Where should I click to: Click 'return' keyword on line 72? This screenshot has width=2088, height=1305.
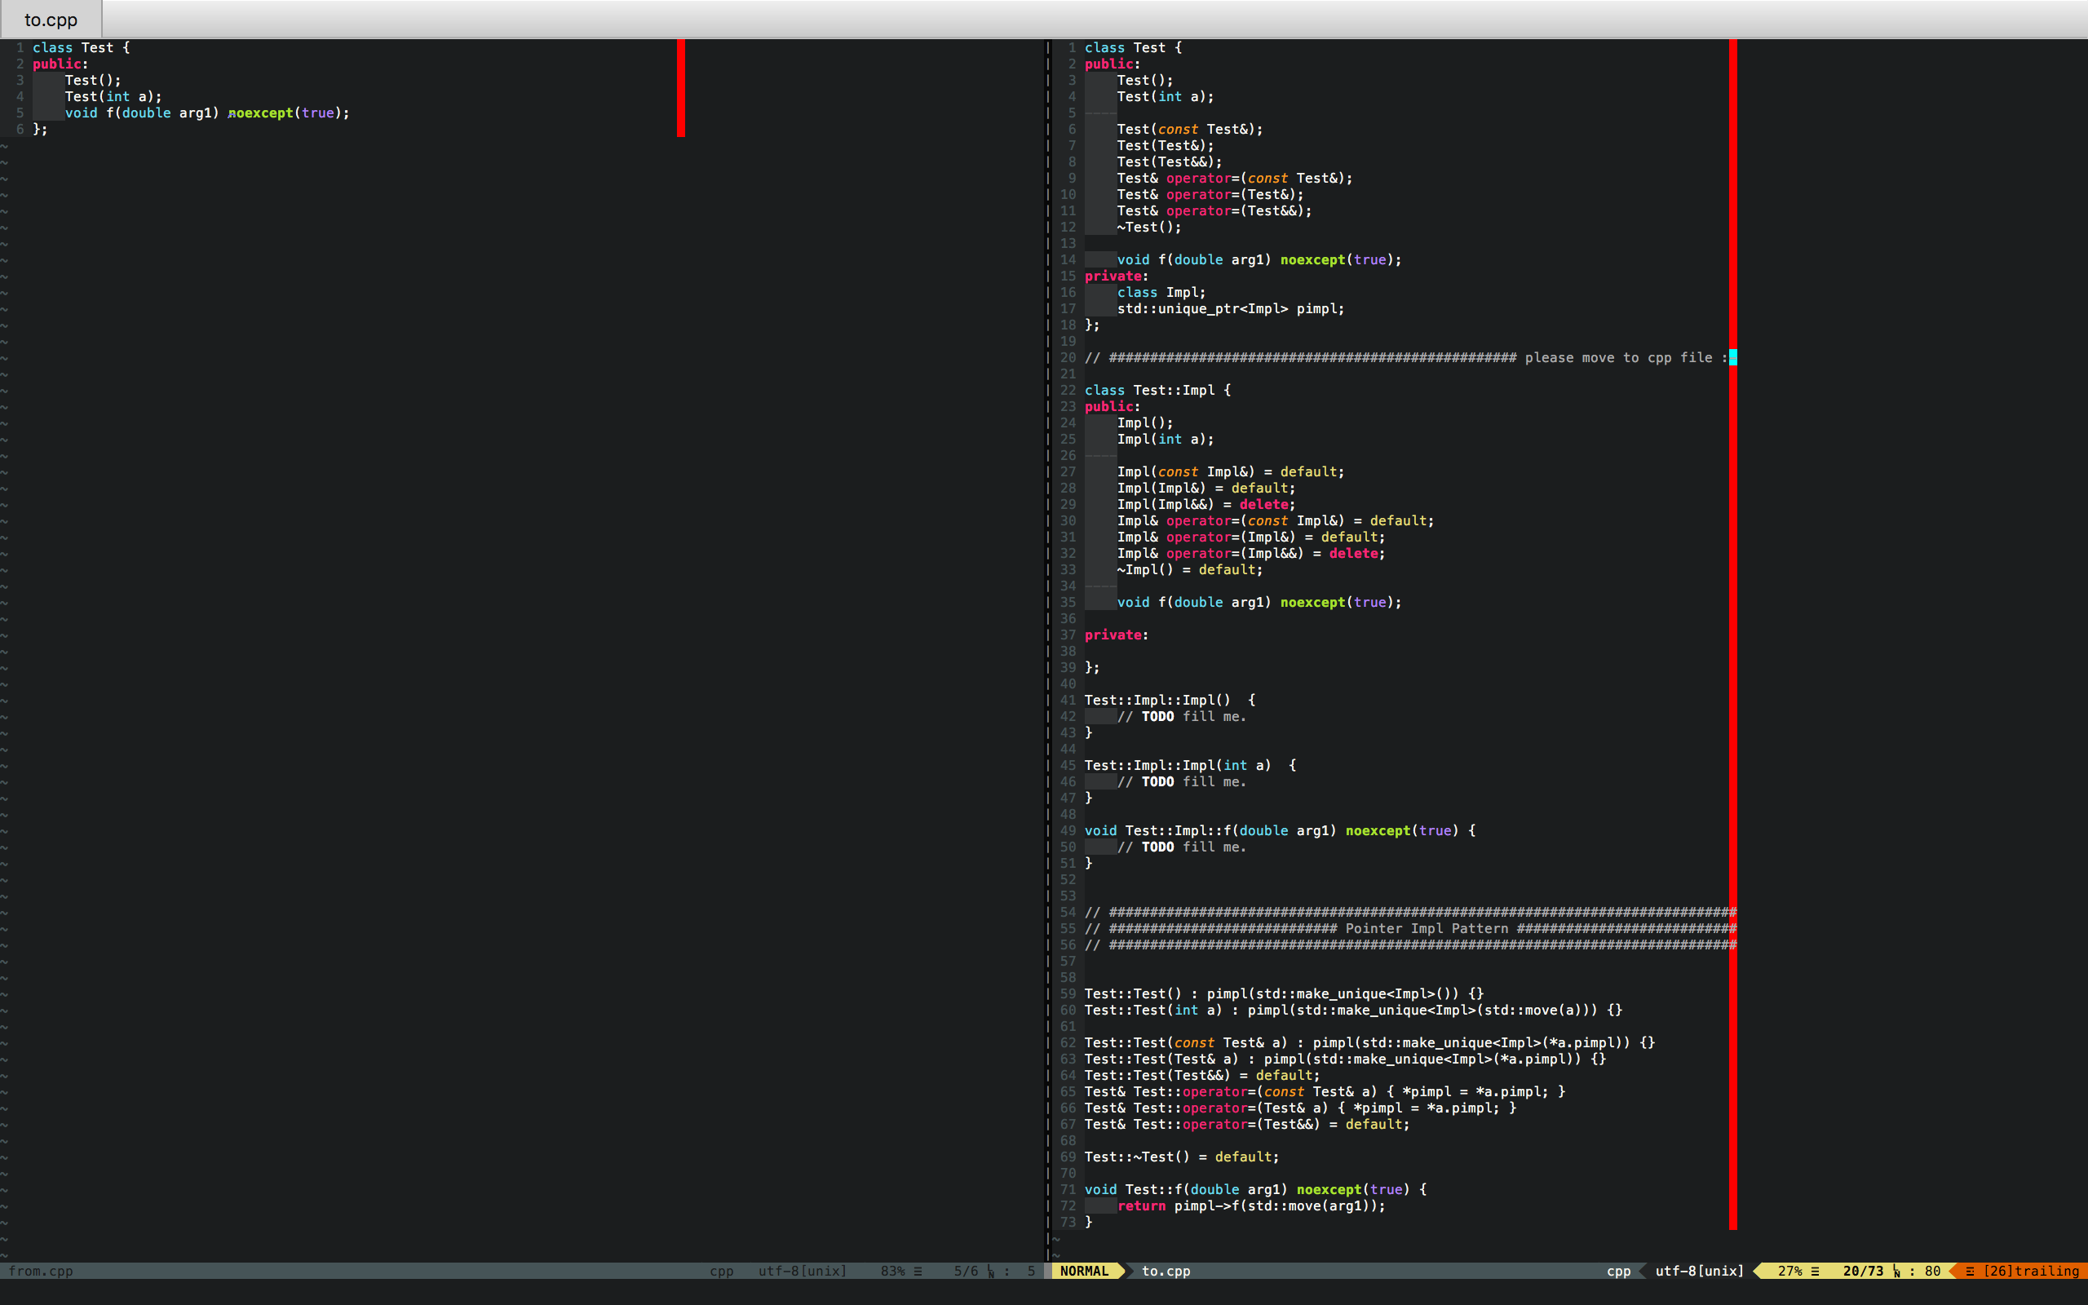pyautogui.click(x=1140, y=1205)
